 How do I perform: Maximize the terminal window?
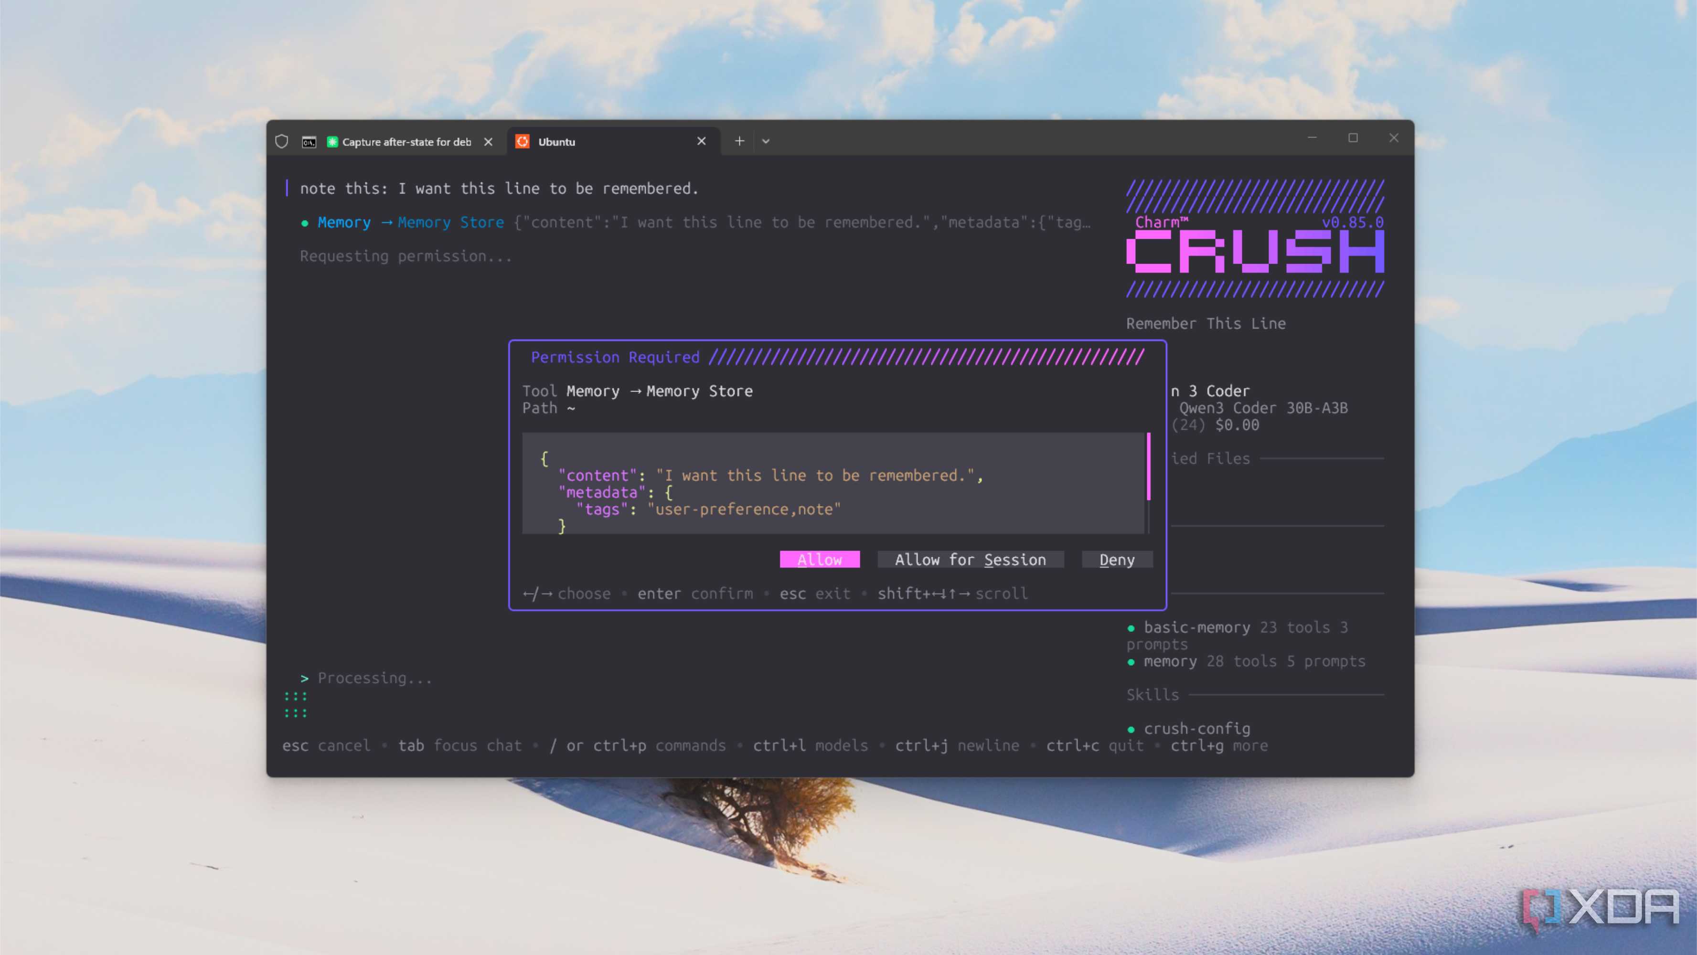coord(1353,138)
